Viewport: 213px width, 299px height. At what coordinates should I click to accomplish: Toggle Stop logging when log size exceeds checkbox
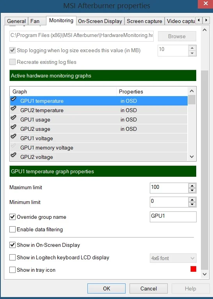(12, 50)
